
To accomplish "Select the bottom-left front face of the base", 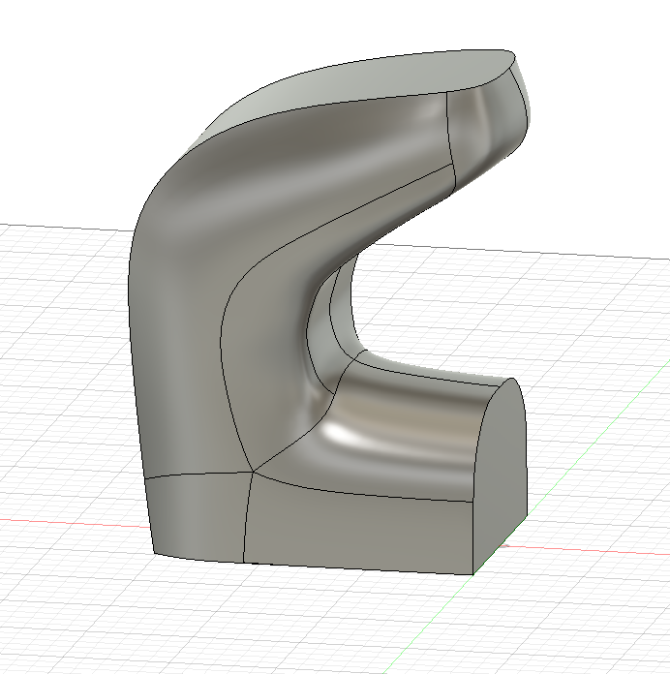I will (198, 518).
